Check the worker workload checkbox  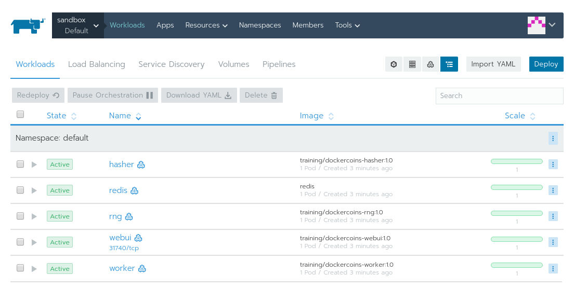tap(20, 268)
